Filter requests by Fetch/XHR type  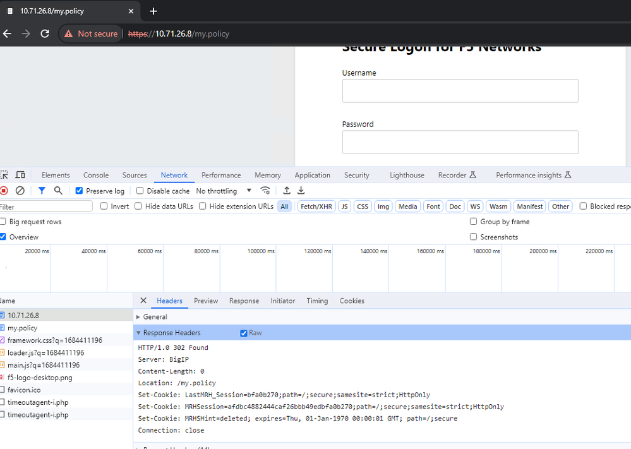click(316, 207)
